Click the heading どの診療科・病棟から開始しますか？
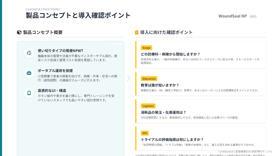 [170, 54]
